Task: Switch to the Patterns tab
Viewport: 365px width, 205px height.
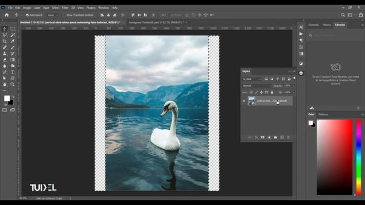Action: coord(323,114)
